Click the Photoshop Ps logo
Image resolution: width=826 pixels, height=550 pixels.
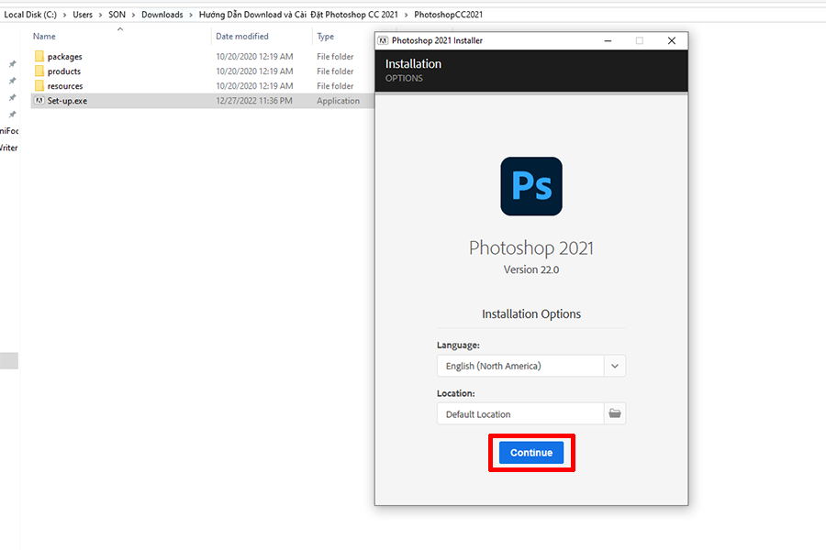coord(531,187)
